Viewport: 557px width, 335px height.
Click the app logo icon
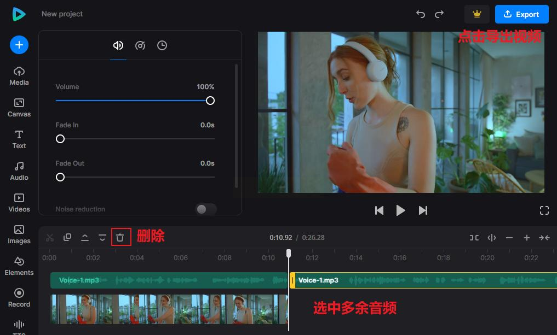(19, 14)
